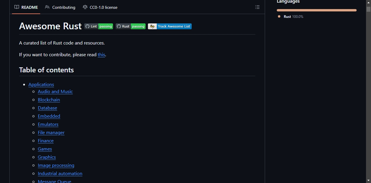Go to the Games section
Viewport: 371px width, 183px height.
[x=45, y=149]
